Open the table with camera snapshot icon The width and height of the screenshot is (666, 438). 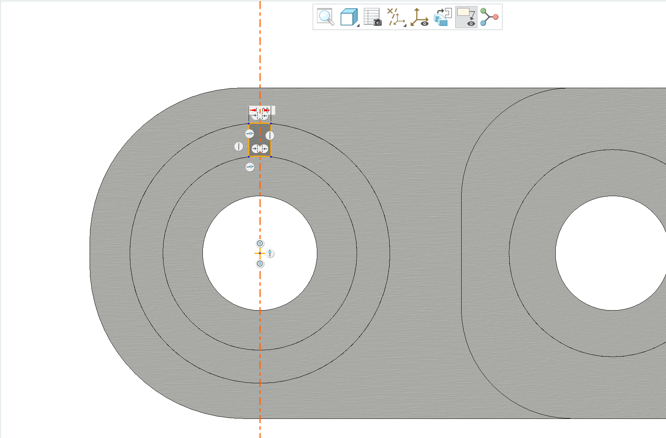[x=373, y=17]
